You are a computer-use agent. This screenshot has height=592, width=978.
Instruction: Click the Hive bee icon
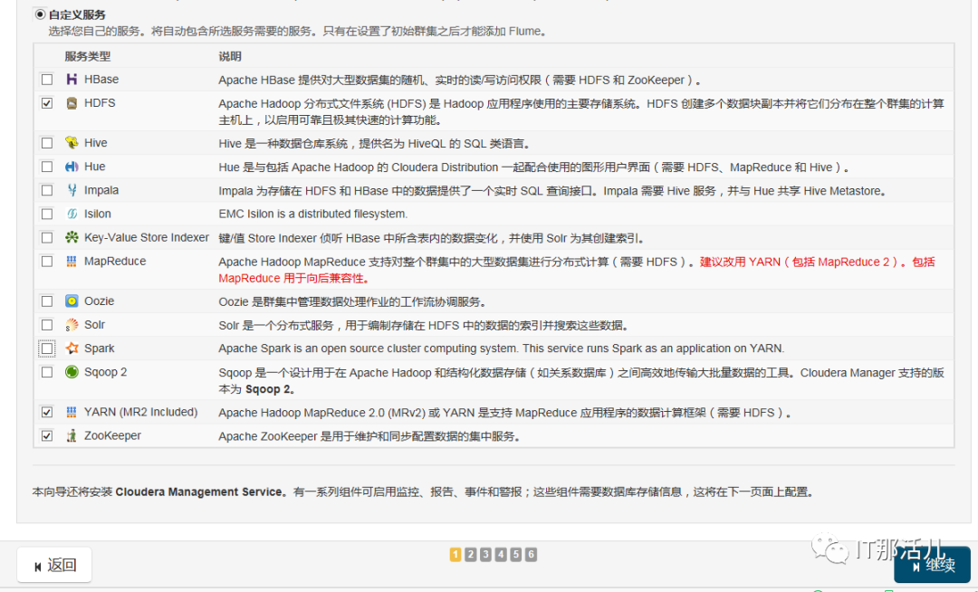[x=72, y=143]
